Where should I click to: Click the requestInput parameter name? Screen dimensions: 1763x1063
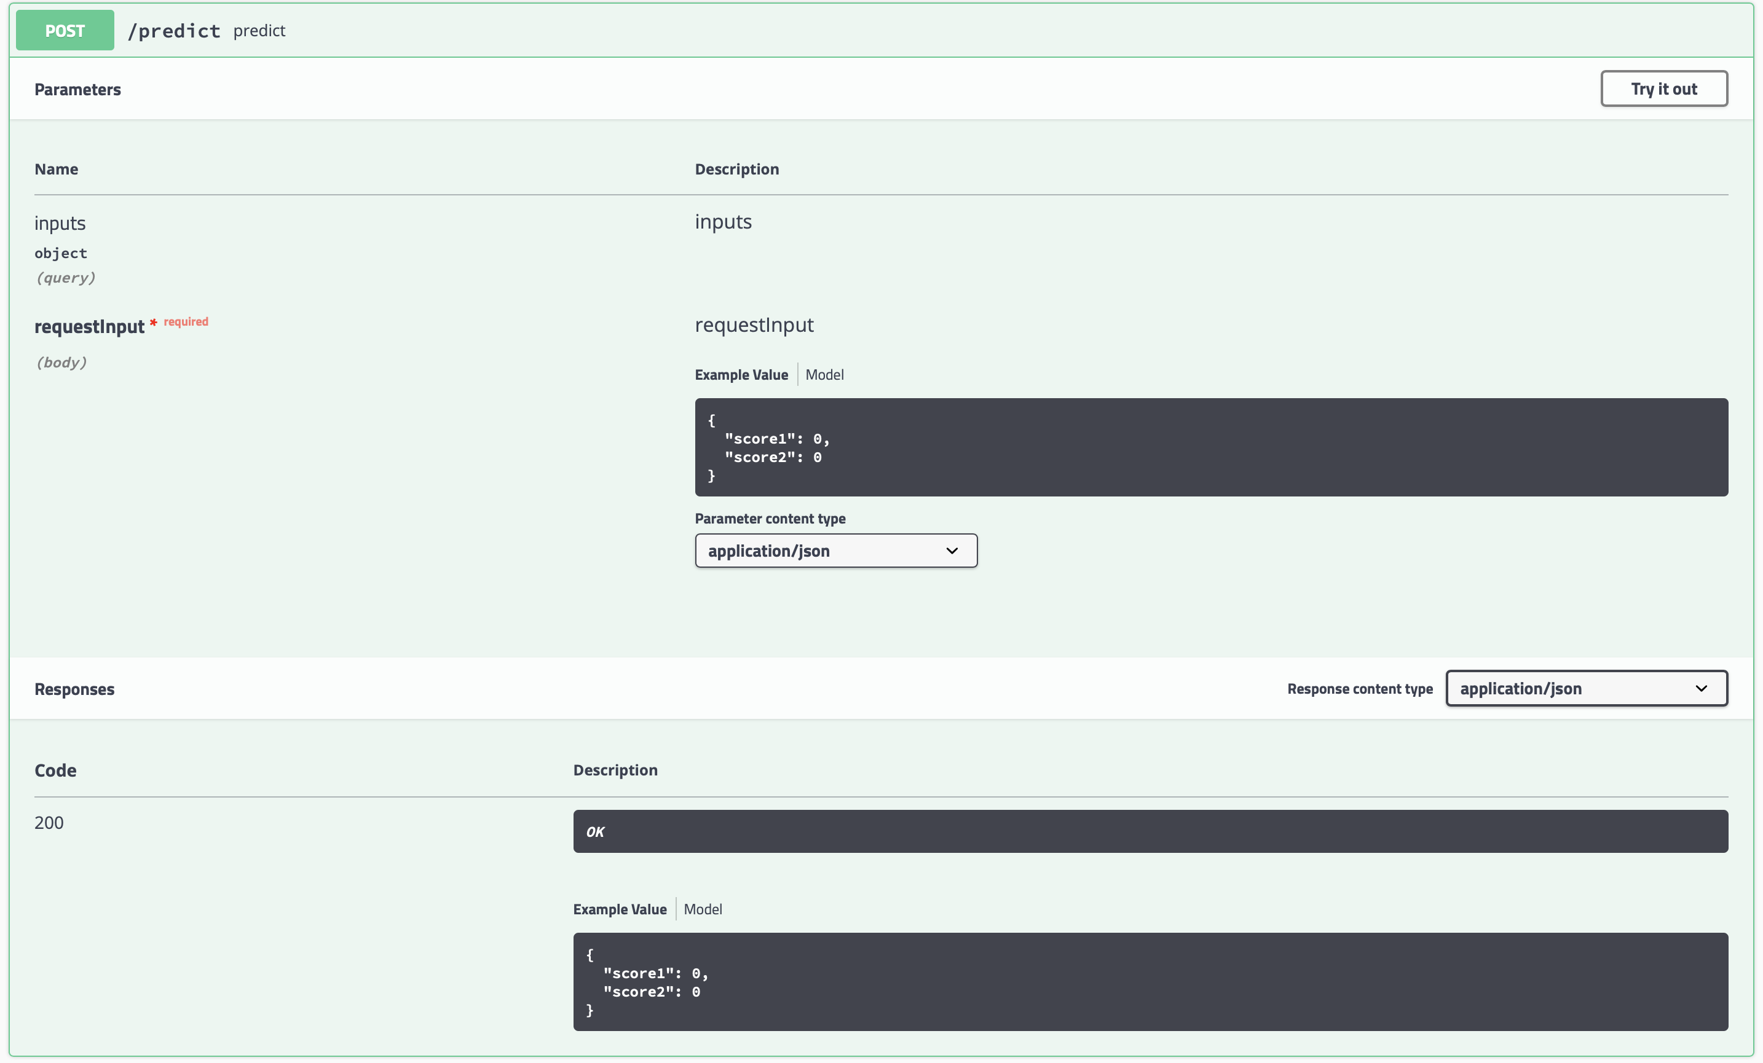89,327
